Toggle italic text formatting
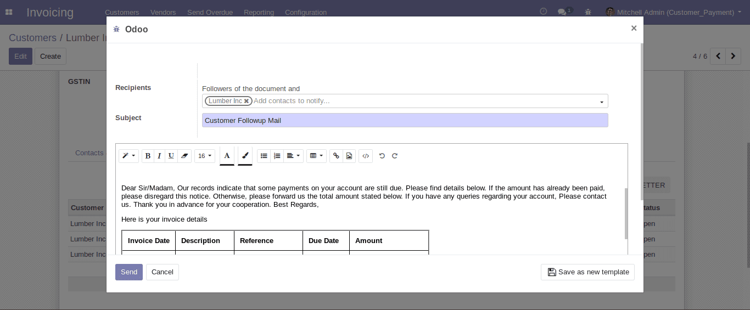The height and width of the screenshot is (310, 750). click(159, 156)
